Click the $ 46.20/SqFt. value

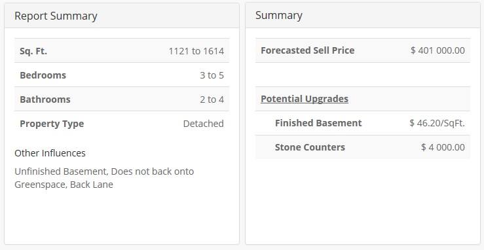pos(437,123)
